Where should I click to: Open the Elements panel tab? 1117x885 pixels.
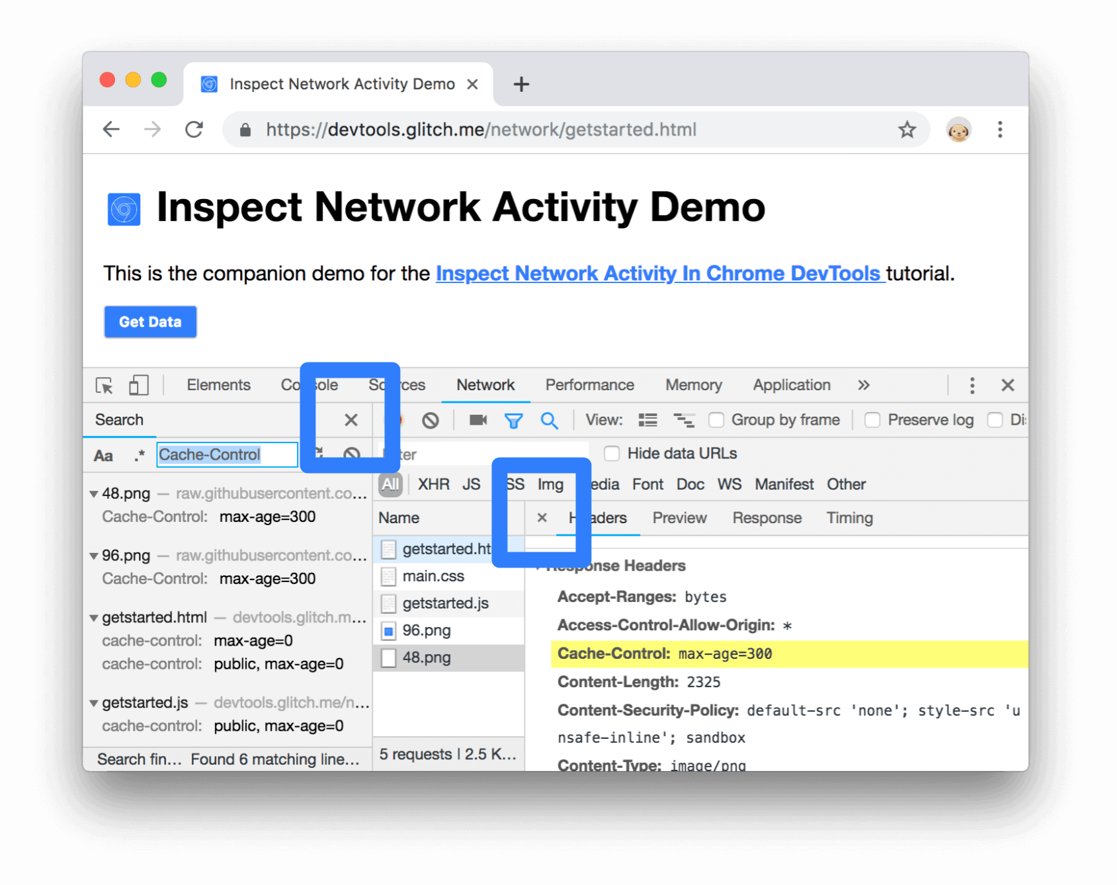click(x=218, y=385)
